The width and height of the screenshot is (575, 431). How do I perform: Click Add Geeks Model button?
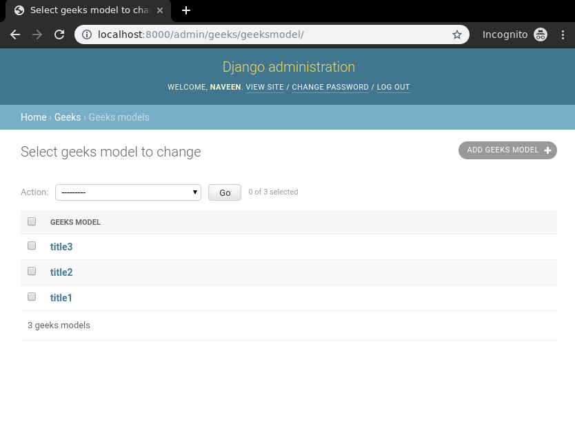(507, 150)
